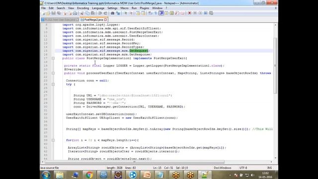Image resolution: width=318 pixels, height=179 pixels.
Task: Undo the last edit from the toolbar
Action: (100, 13)
